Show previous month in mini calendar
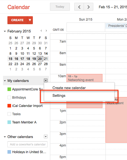Viewport: 127px width, 160px height. 41,31
